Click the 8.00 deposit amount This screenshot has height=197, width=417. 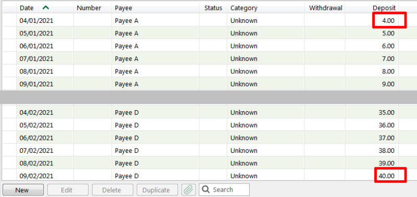(388, 71)
